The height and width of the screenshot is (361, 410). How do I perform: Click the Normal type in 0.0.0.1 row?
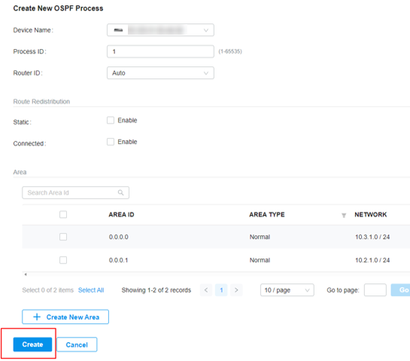coord(260,260)
